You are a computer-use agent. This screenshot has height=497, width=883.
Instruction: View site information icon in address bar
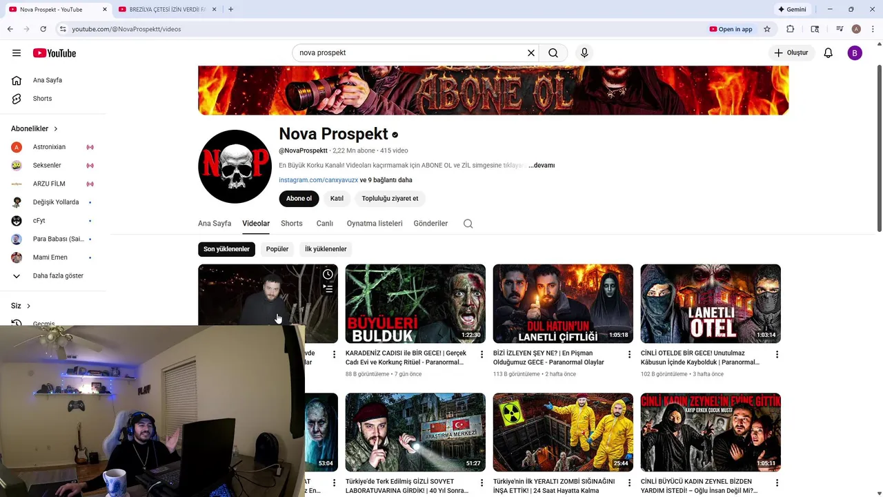point(62,29)
